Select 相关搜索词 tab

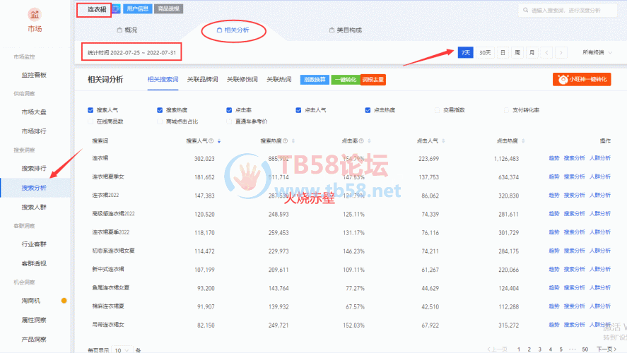point(163,80)
